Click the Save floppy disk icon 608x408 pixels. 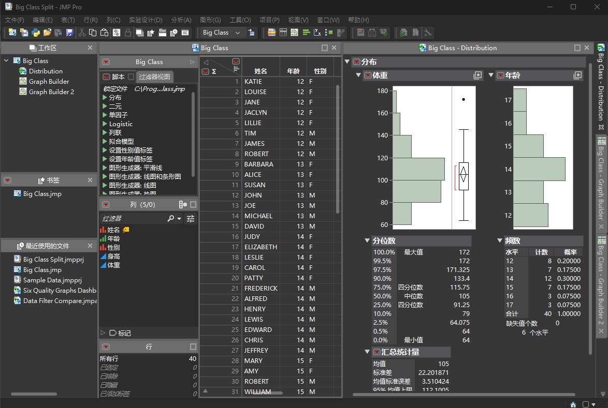coord(69,33)
